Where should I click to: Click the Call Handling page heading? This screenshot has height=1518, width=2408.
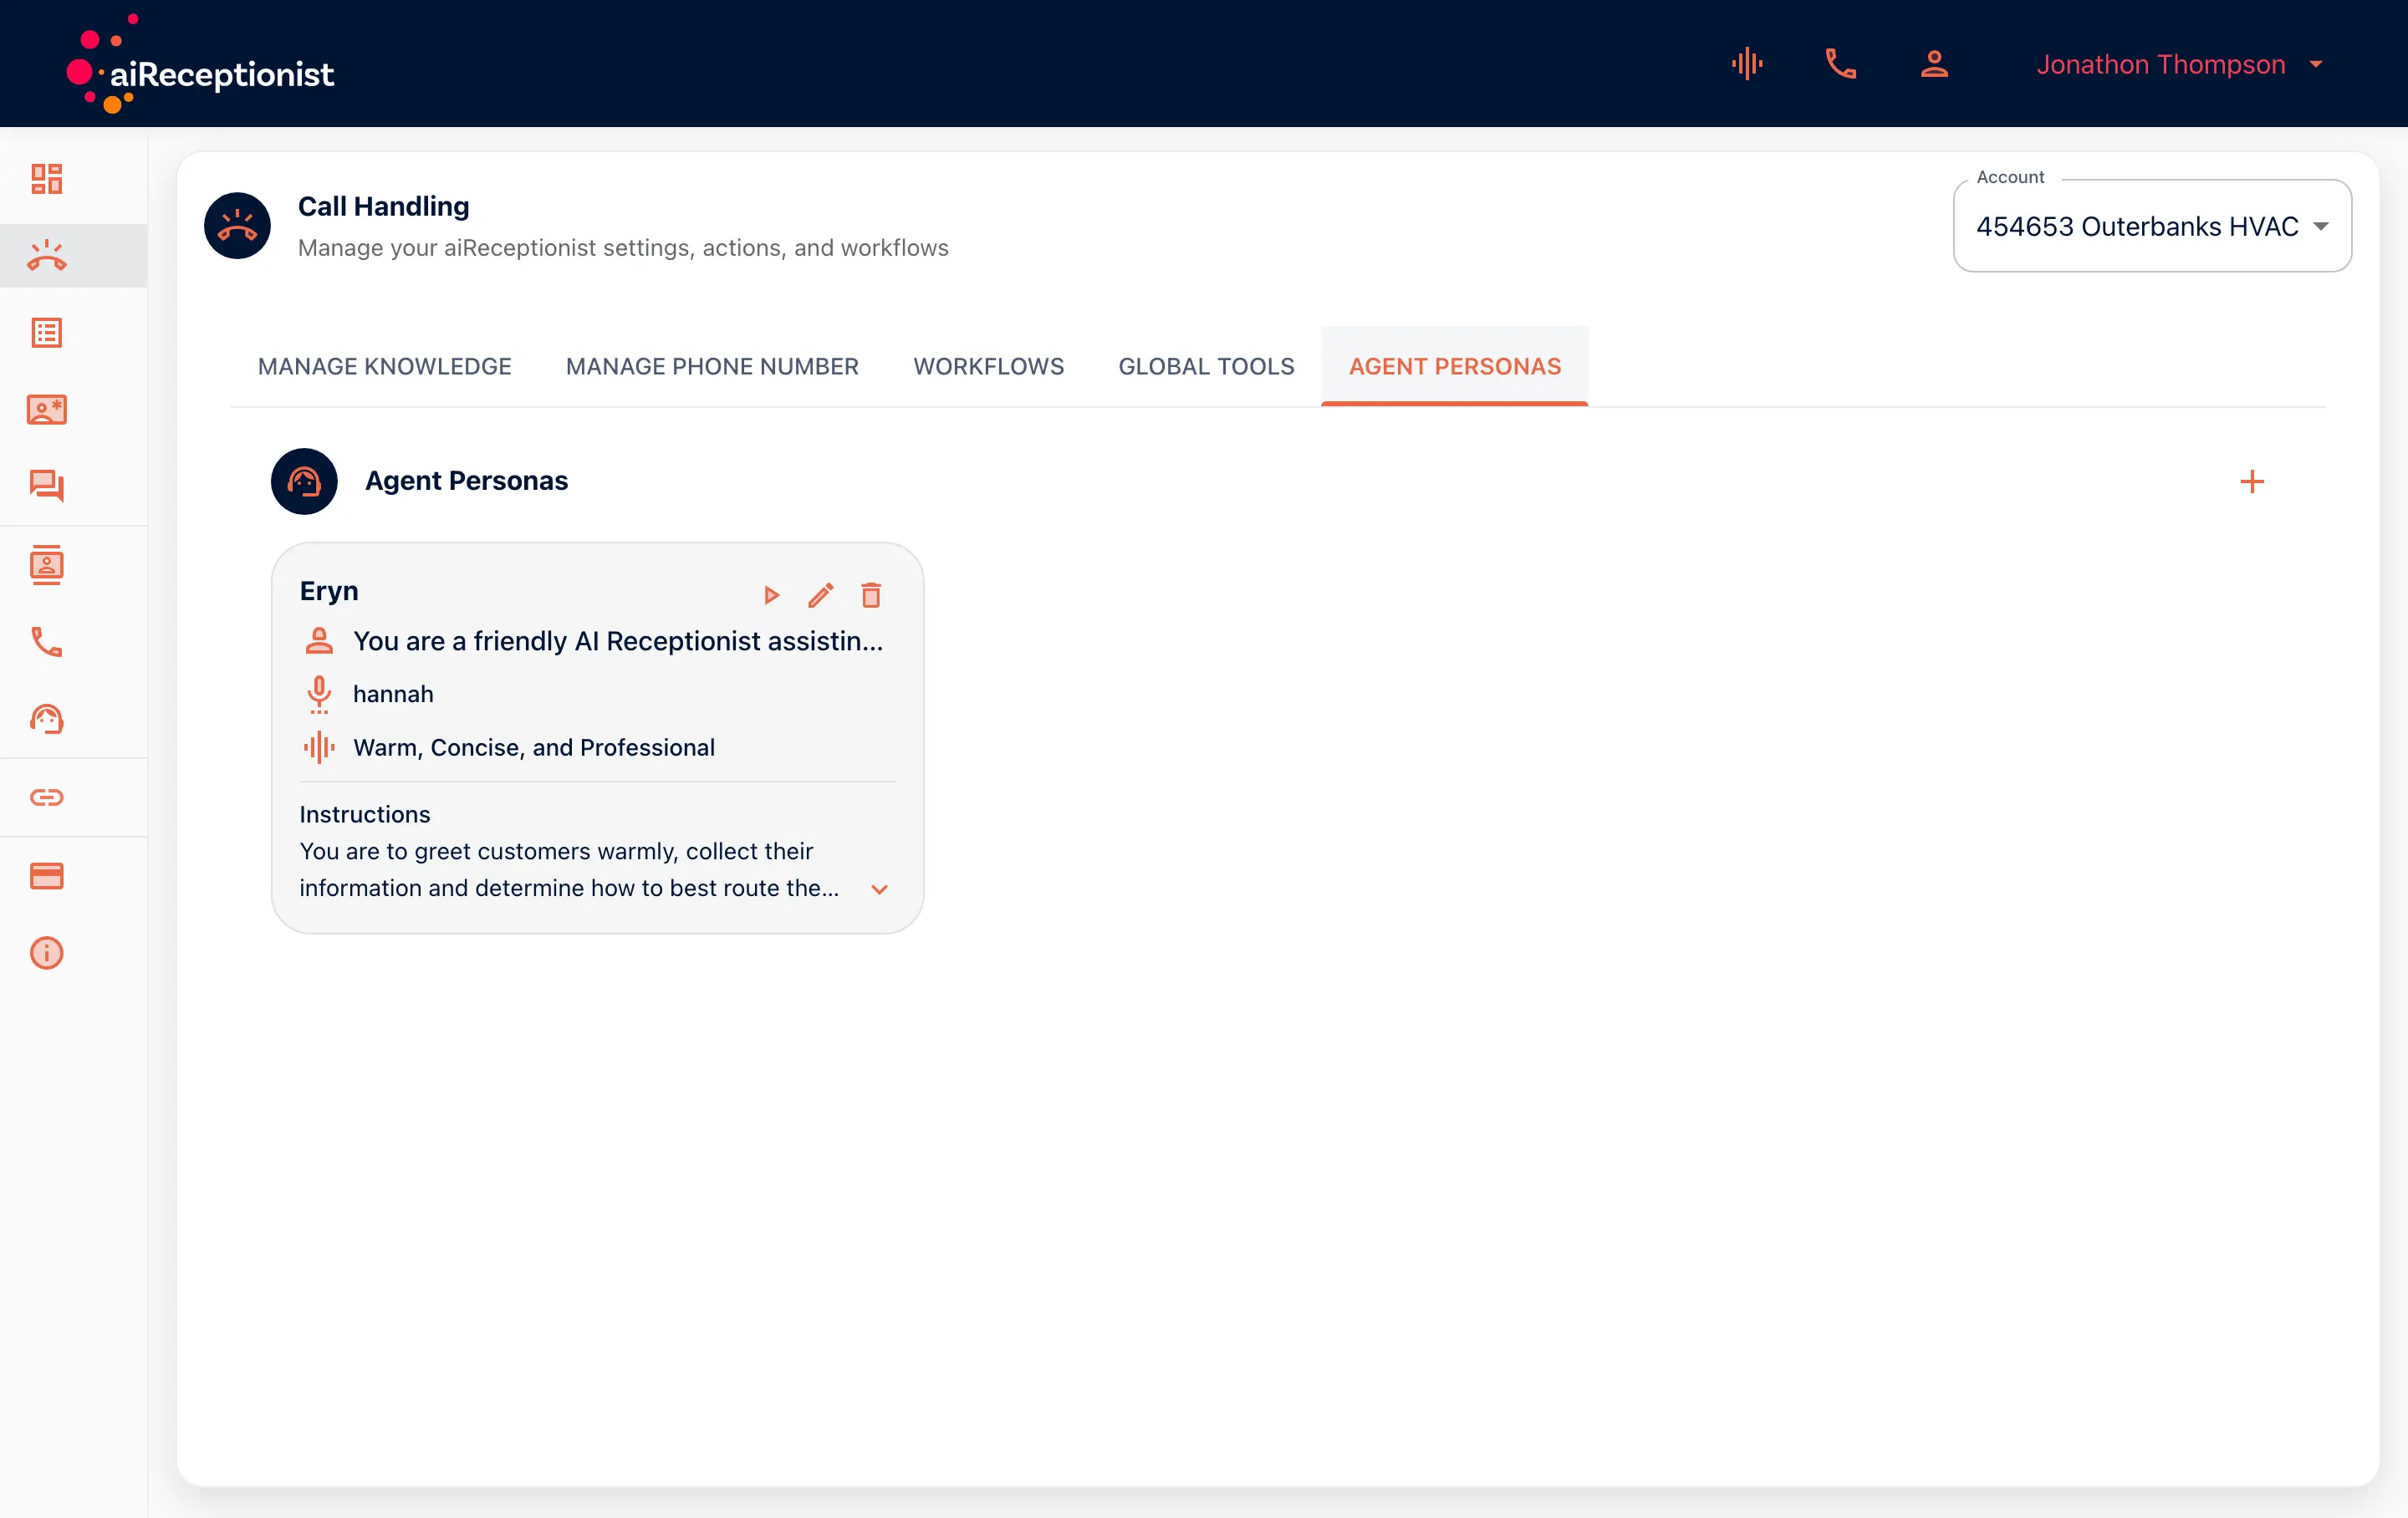[x=384, y=206]
